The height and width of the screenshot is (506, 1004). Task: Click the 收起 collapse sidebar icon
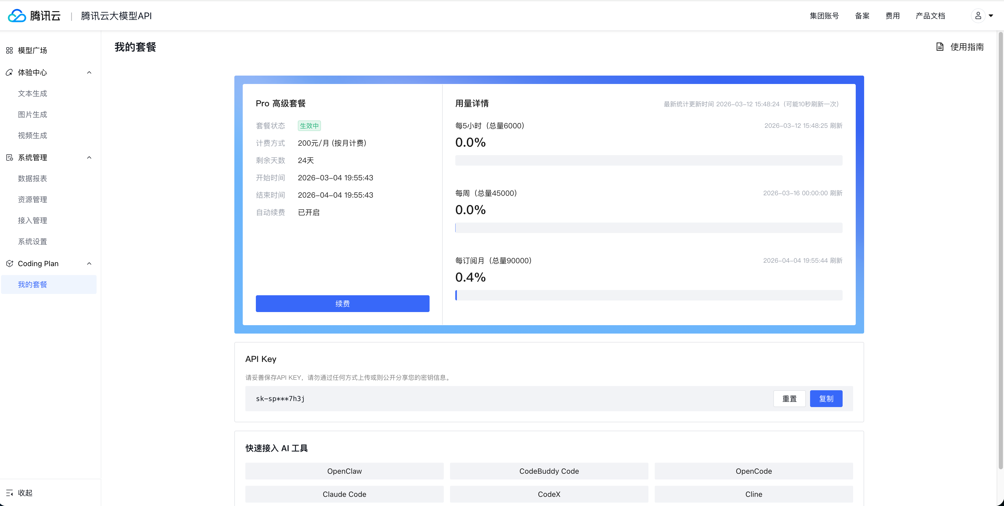(x=9, y=493)
